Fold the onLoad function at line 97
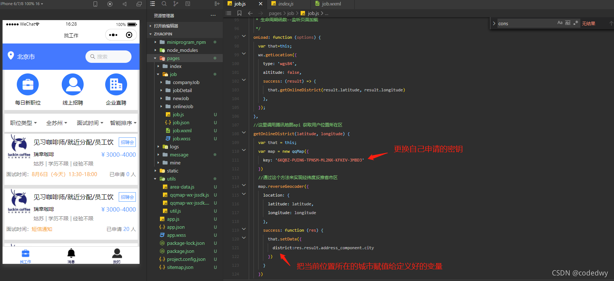Viewport: 614px width, 281px height. [244, 36]
